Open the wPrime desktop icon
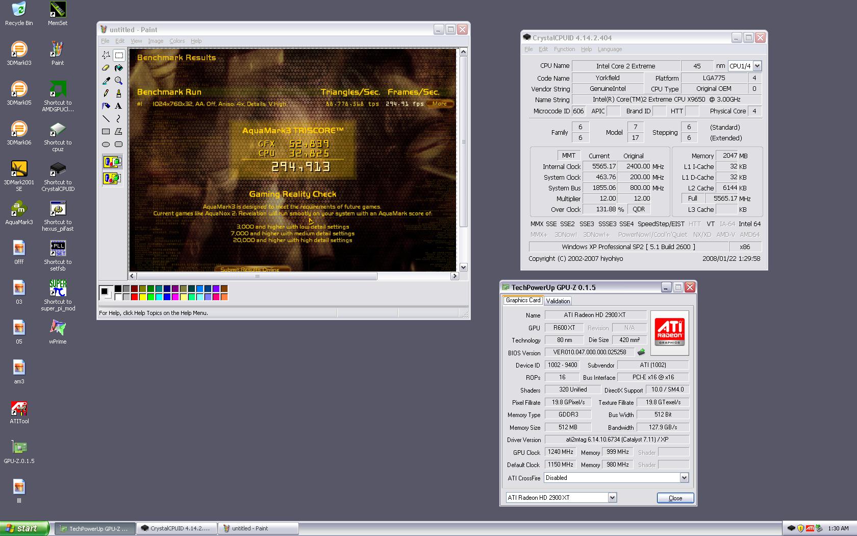The image size is (857, 536). pyautogui.click(x=58, y=332)
